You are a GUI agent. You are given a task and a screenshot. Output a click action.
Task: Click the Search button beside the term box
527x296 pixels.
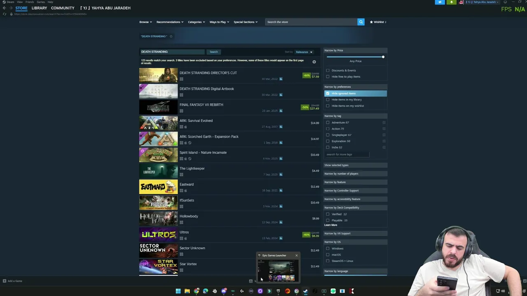pos(214,52)
